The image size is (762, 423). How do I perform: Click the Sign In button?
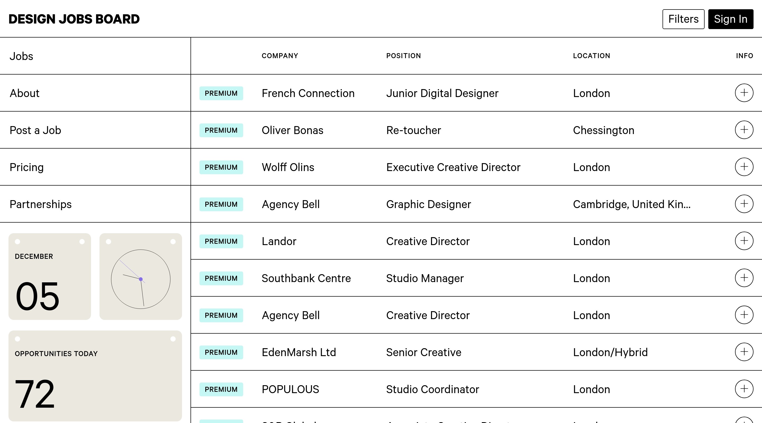point(730,19)
